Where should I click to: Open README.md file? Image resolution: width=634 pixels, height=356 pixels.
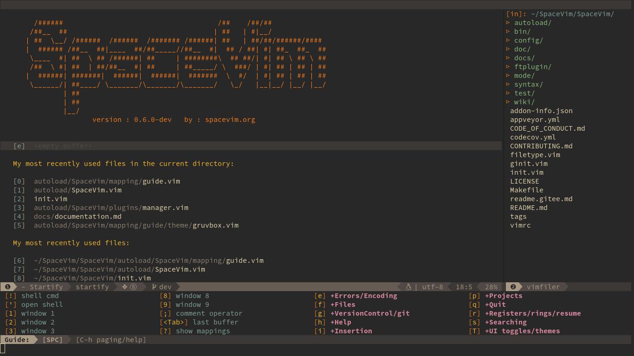coord(529,208)
